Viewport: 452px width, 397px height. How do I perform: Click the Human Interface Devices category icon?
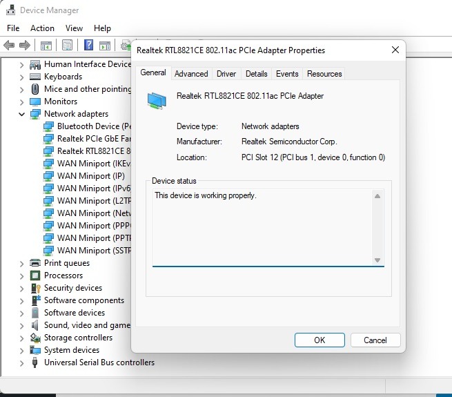point(35,64)
